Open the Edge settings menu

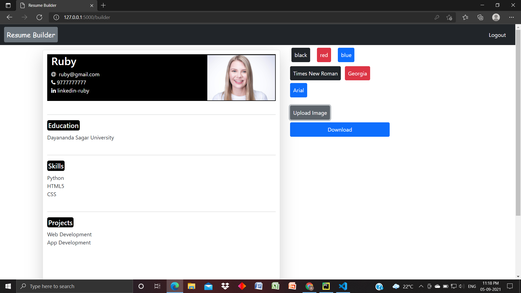(x=512, y=17)
